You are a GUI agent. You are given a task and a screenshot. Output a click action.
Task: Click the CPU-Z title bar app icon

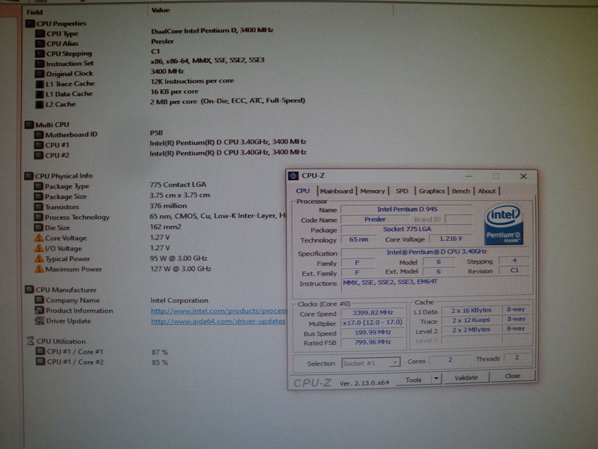(293, 176)
